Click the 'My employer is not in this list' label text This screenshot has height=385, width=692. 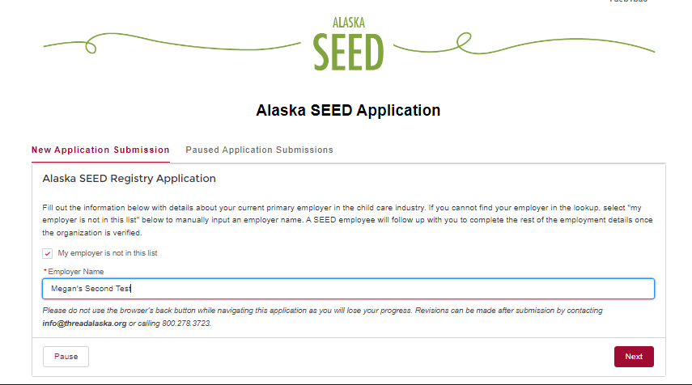click(x=108, y=253)
